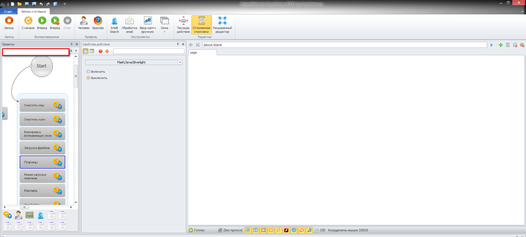
Task: Click the greyed Стоп button
Action: click(67, 23)
